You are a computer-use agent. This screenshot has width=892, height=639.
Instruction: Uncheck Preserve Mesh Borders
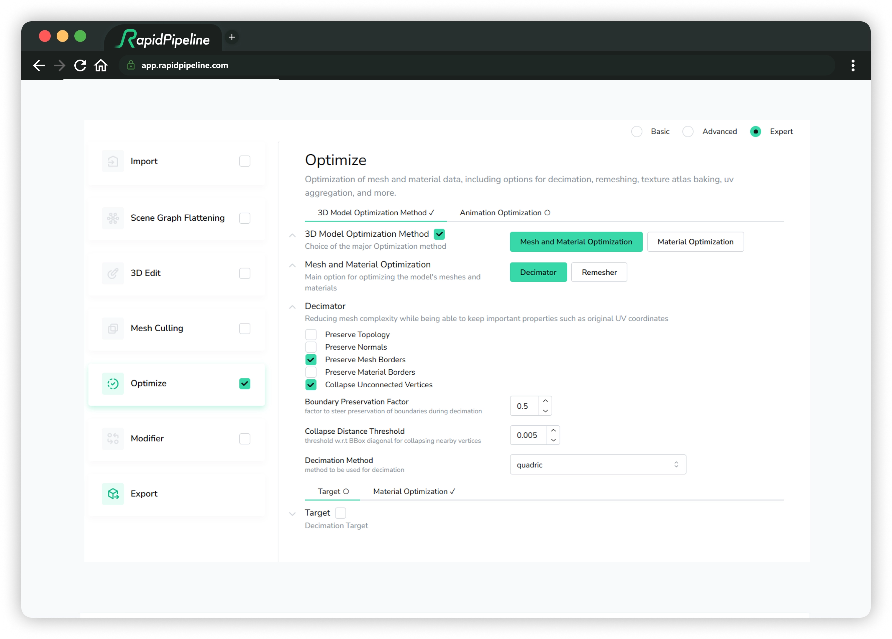pyautogui.click(x=311, y=360)
